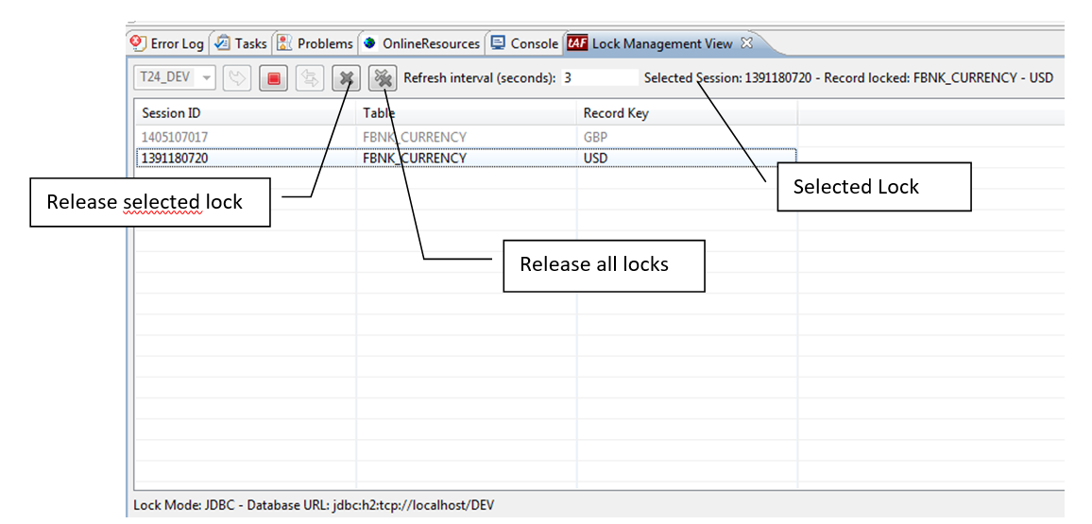The width and height of the screenshot is (1092, 524).
Task: Open the Tasks tab
Action: (x=241, y=43)
